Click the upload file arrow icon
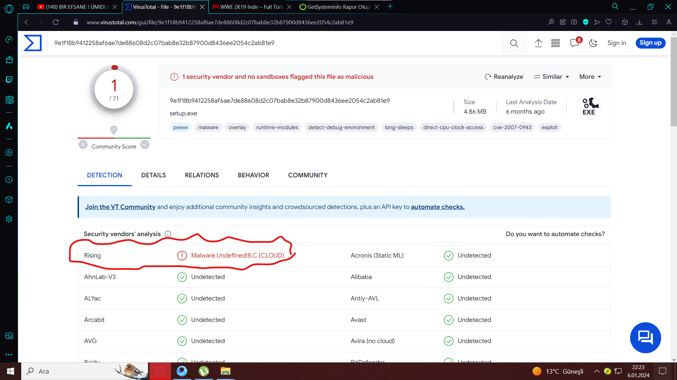The image size is (677, 380). click(538, 43)
